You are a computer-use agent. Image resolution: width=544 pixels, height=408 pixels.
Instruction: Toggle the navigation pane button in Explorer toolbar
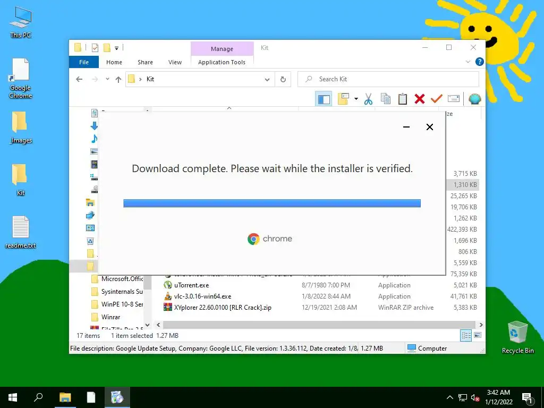(324, 99)
